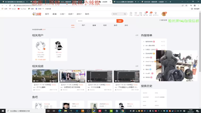Open Chrome from the taskbar

pos(123,111)
